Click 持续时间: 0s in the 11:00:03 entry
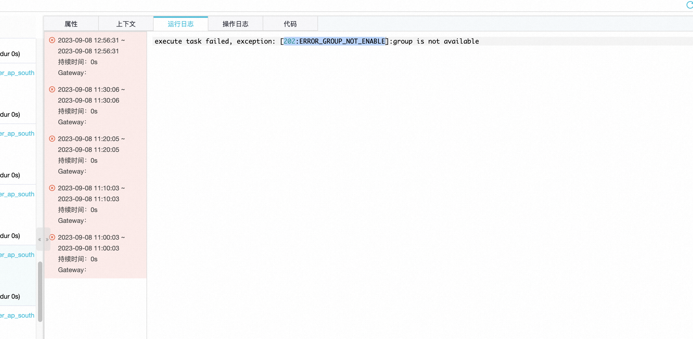The image size is (693, 339). point(78,259)
